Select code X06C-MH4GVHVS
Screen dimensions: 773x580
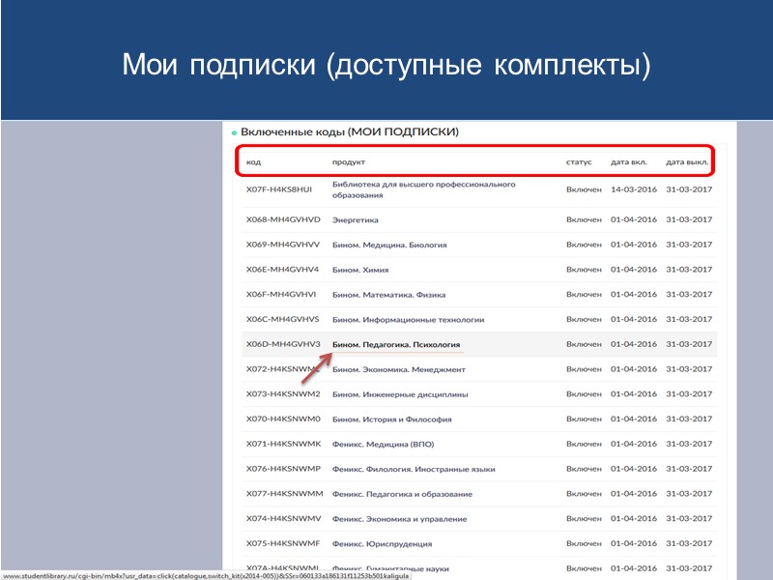click(x=282, y=319)
